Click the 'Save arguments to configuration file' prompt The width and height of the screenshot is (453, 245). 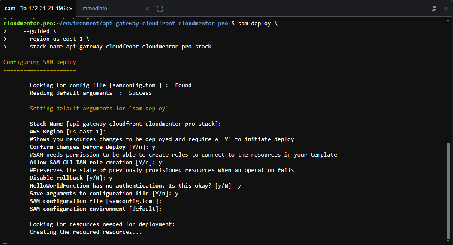point(104,194)
